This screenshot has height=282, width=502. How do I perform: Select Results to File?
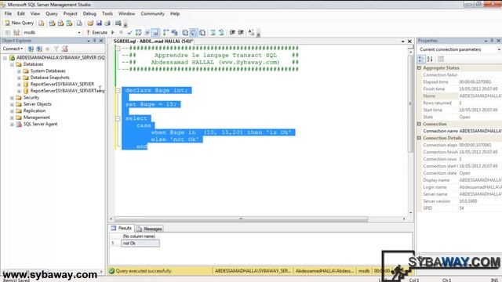[202, 32]
